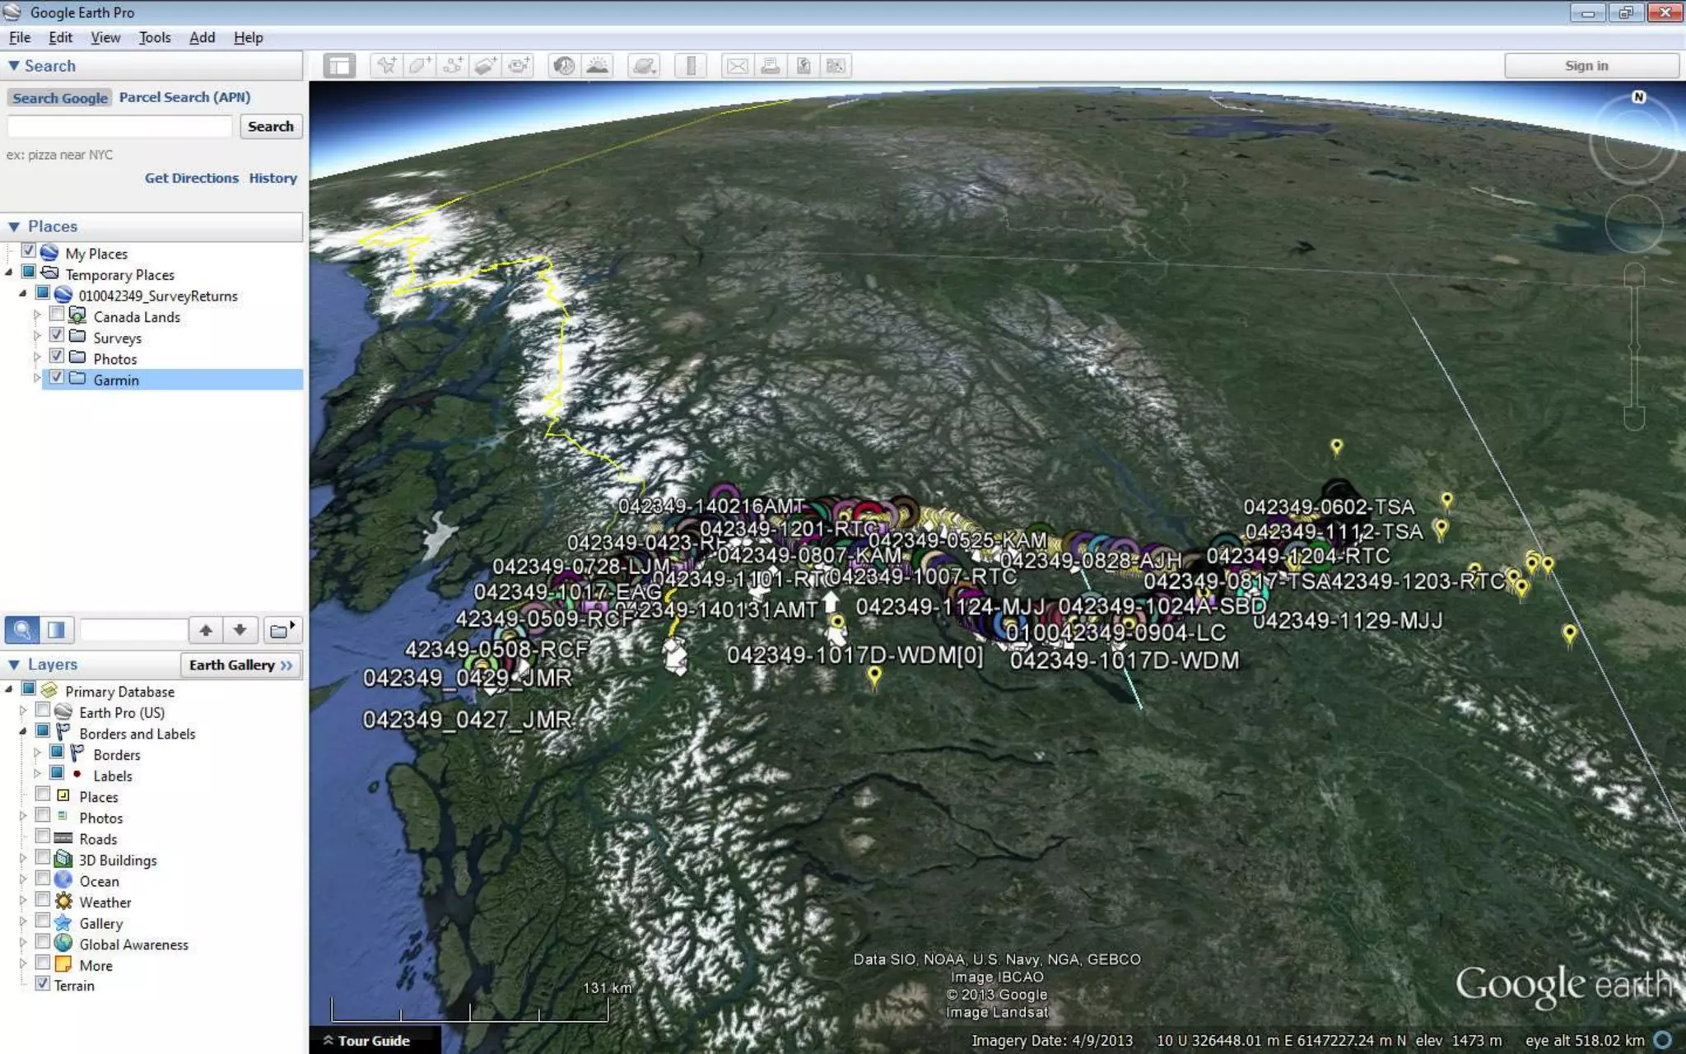
Task: Click the print toolbar icon
Action: (771, 66)
